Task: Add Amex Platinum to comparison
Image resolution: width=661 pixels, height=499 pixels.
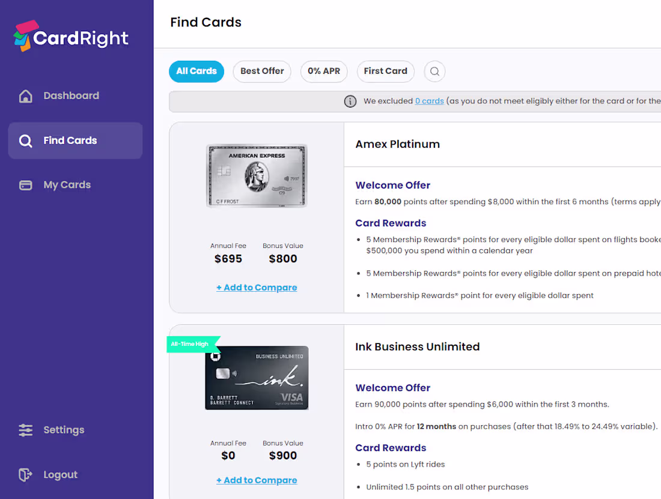Action: [x=257, y=287]
